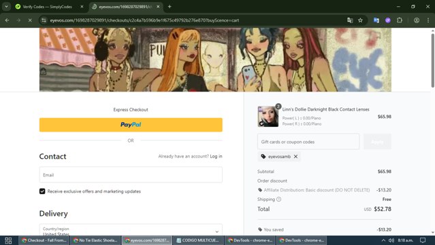
Task: Pay with PayPal express checkout button
Action: [x=131, y=125]
